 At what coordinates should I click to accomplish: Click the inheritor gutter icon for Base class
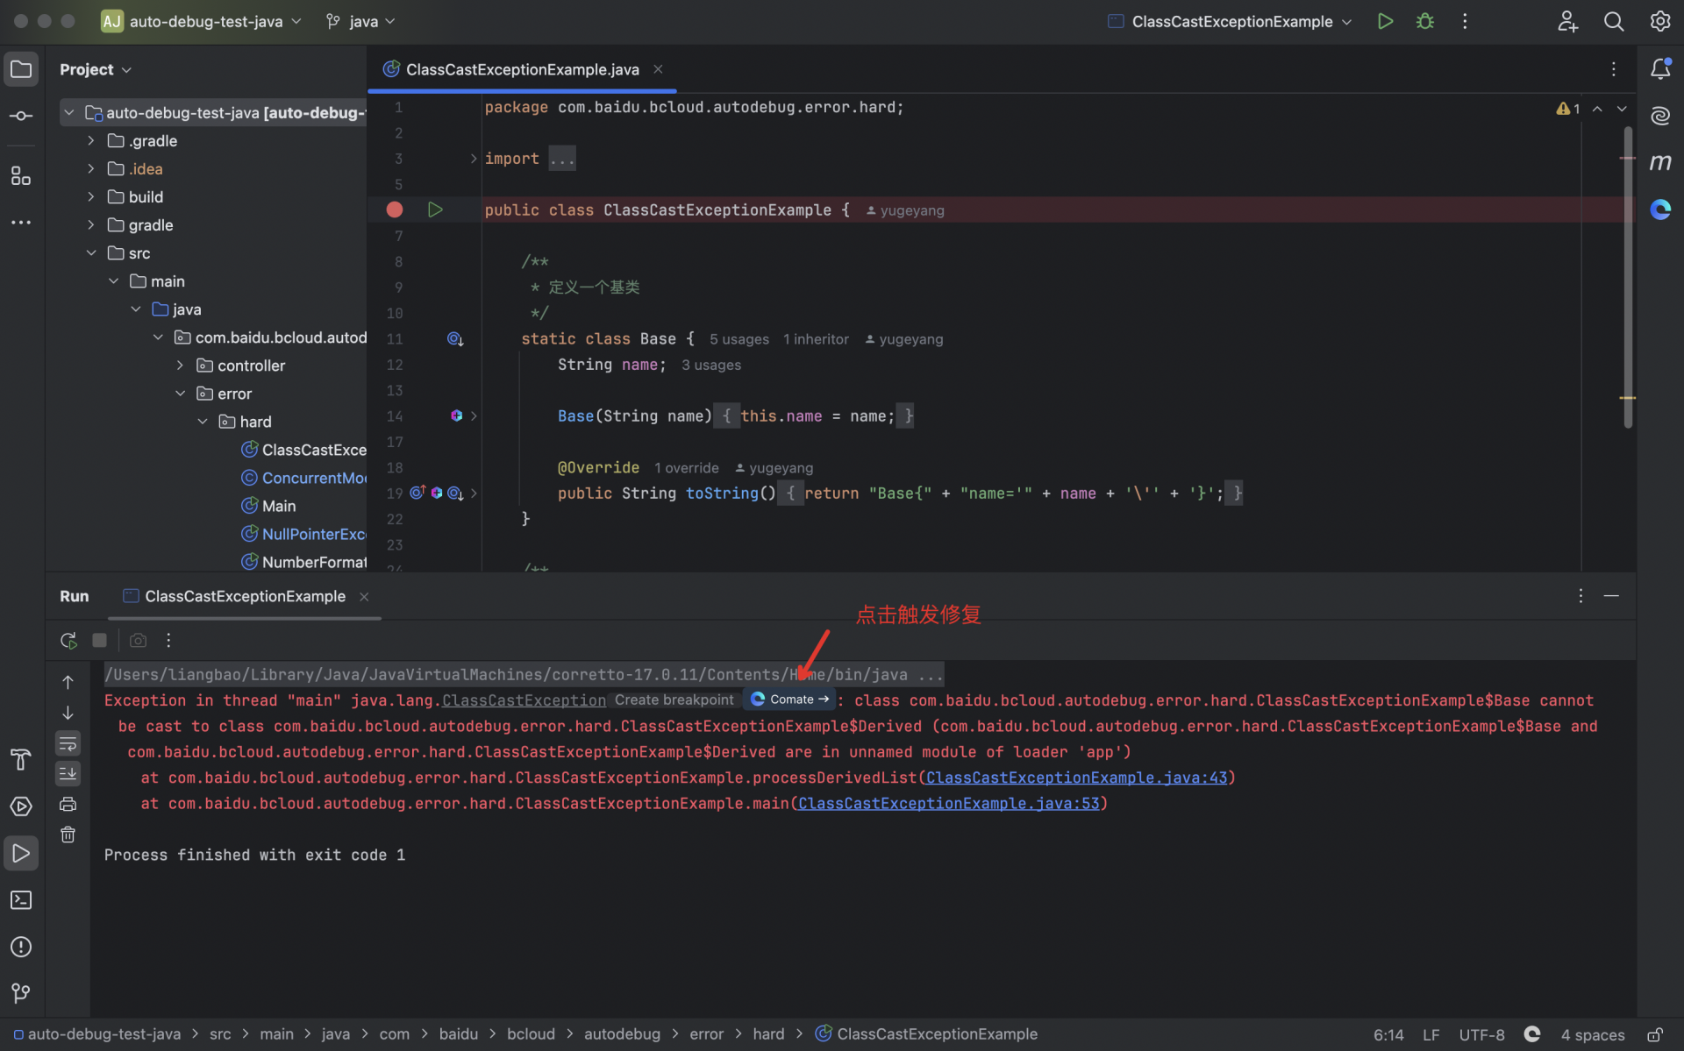(x=455, y=339)
